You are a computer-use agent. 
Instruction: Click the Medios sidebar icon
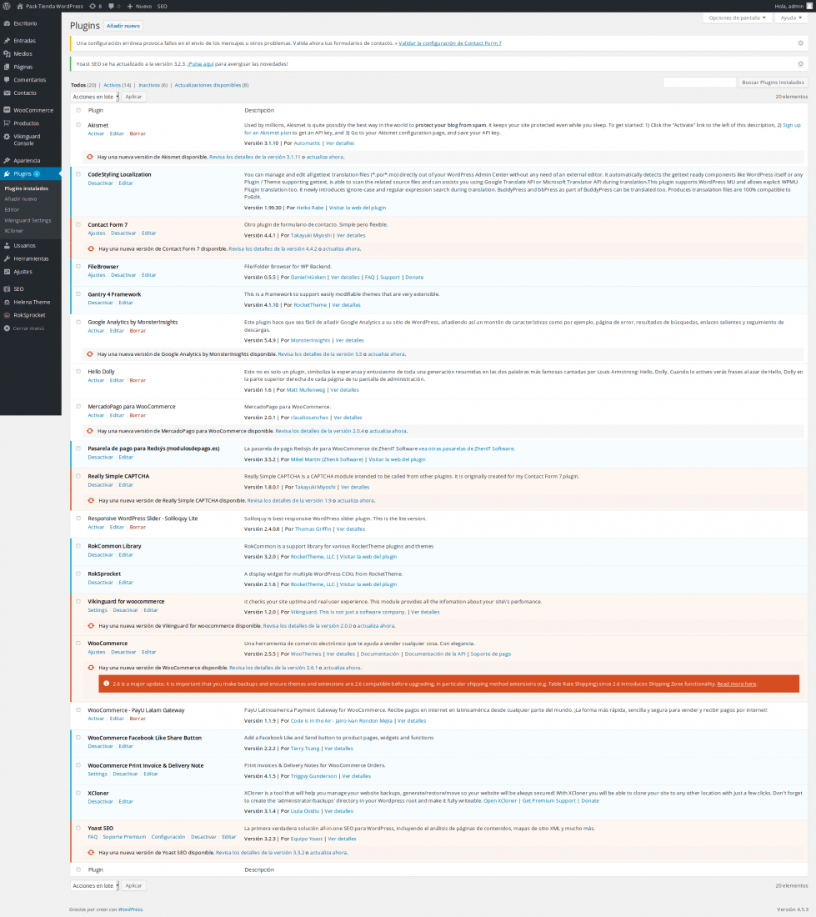(7, 54)
